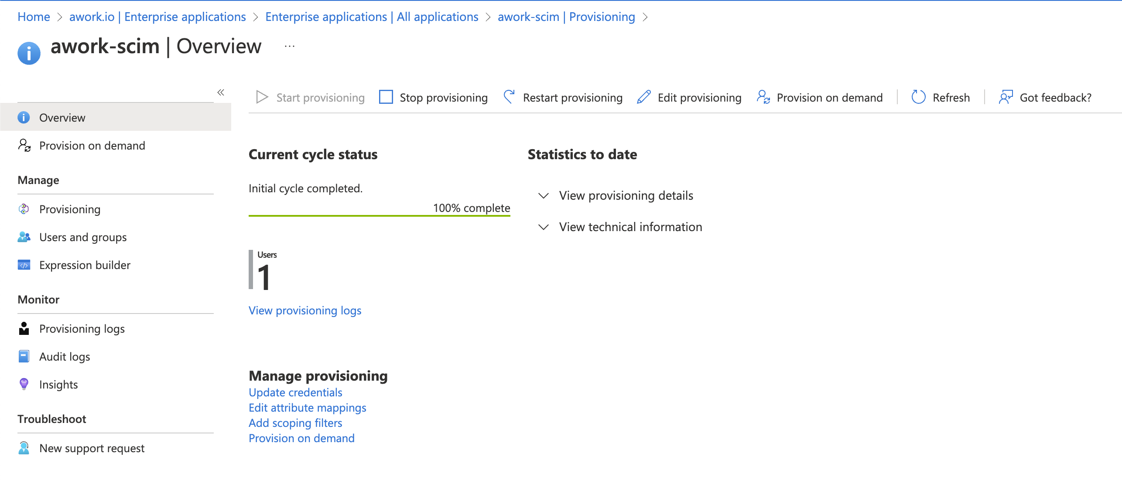The image size is (1122, 484).
Task: Expand View provisioning details chevron
Action: (544, 196)
